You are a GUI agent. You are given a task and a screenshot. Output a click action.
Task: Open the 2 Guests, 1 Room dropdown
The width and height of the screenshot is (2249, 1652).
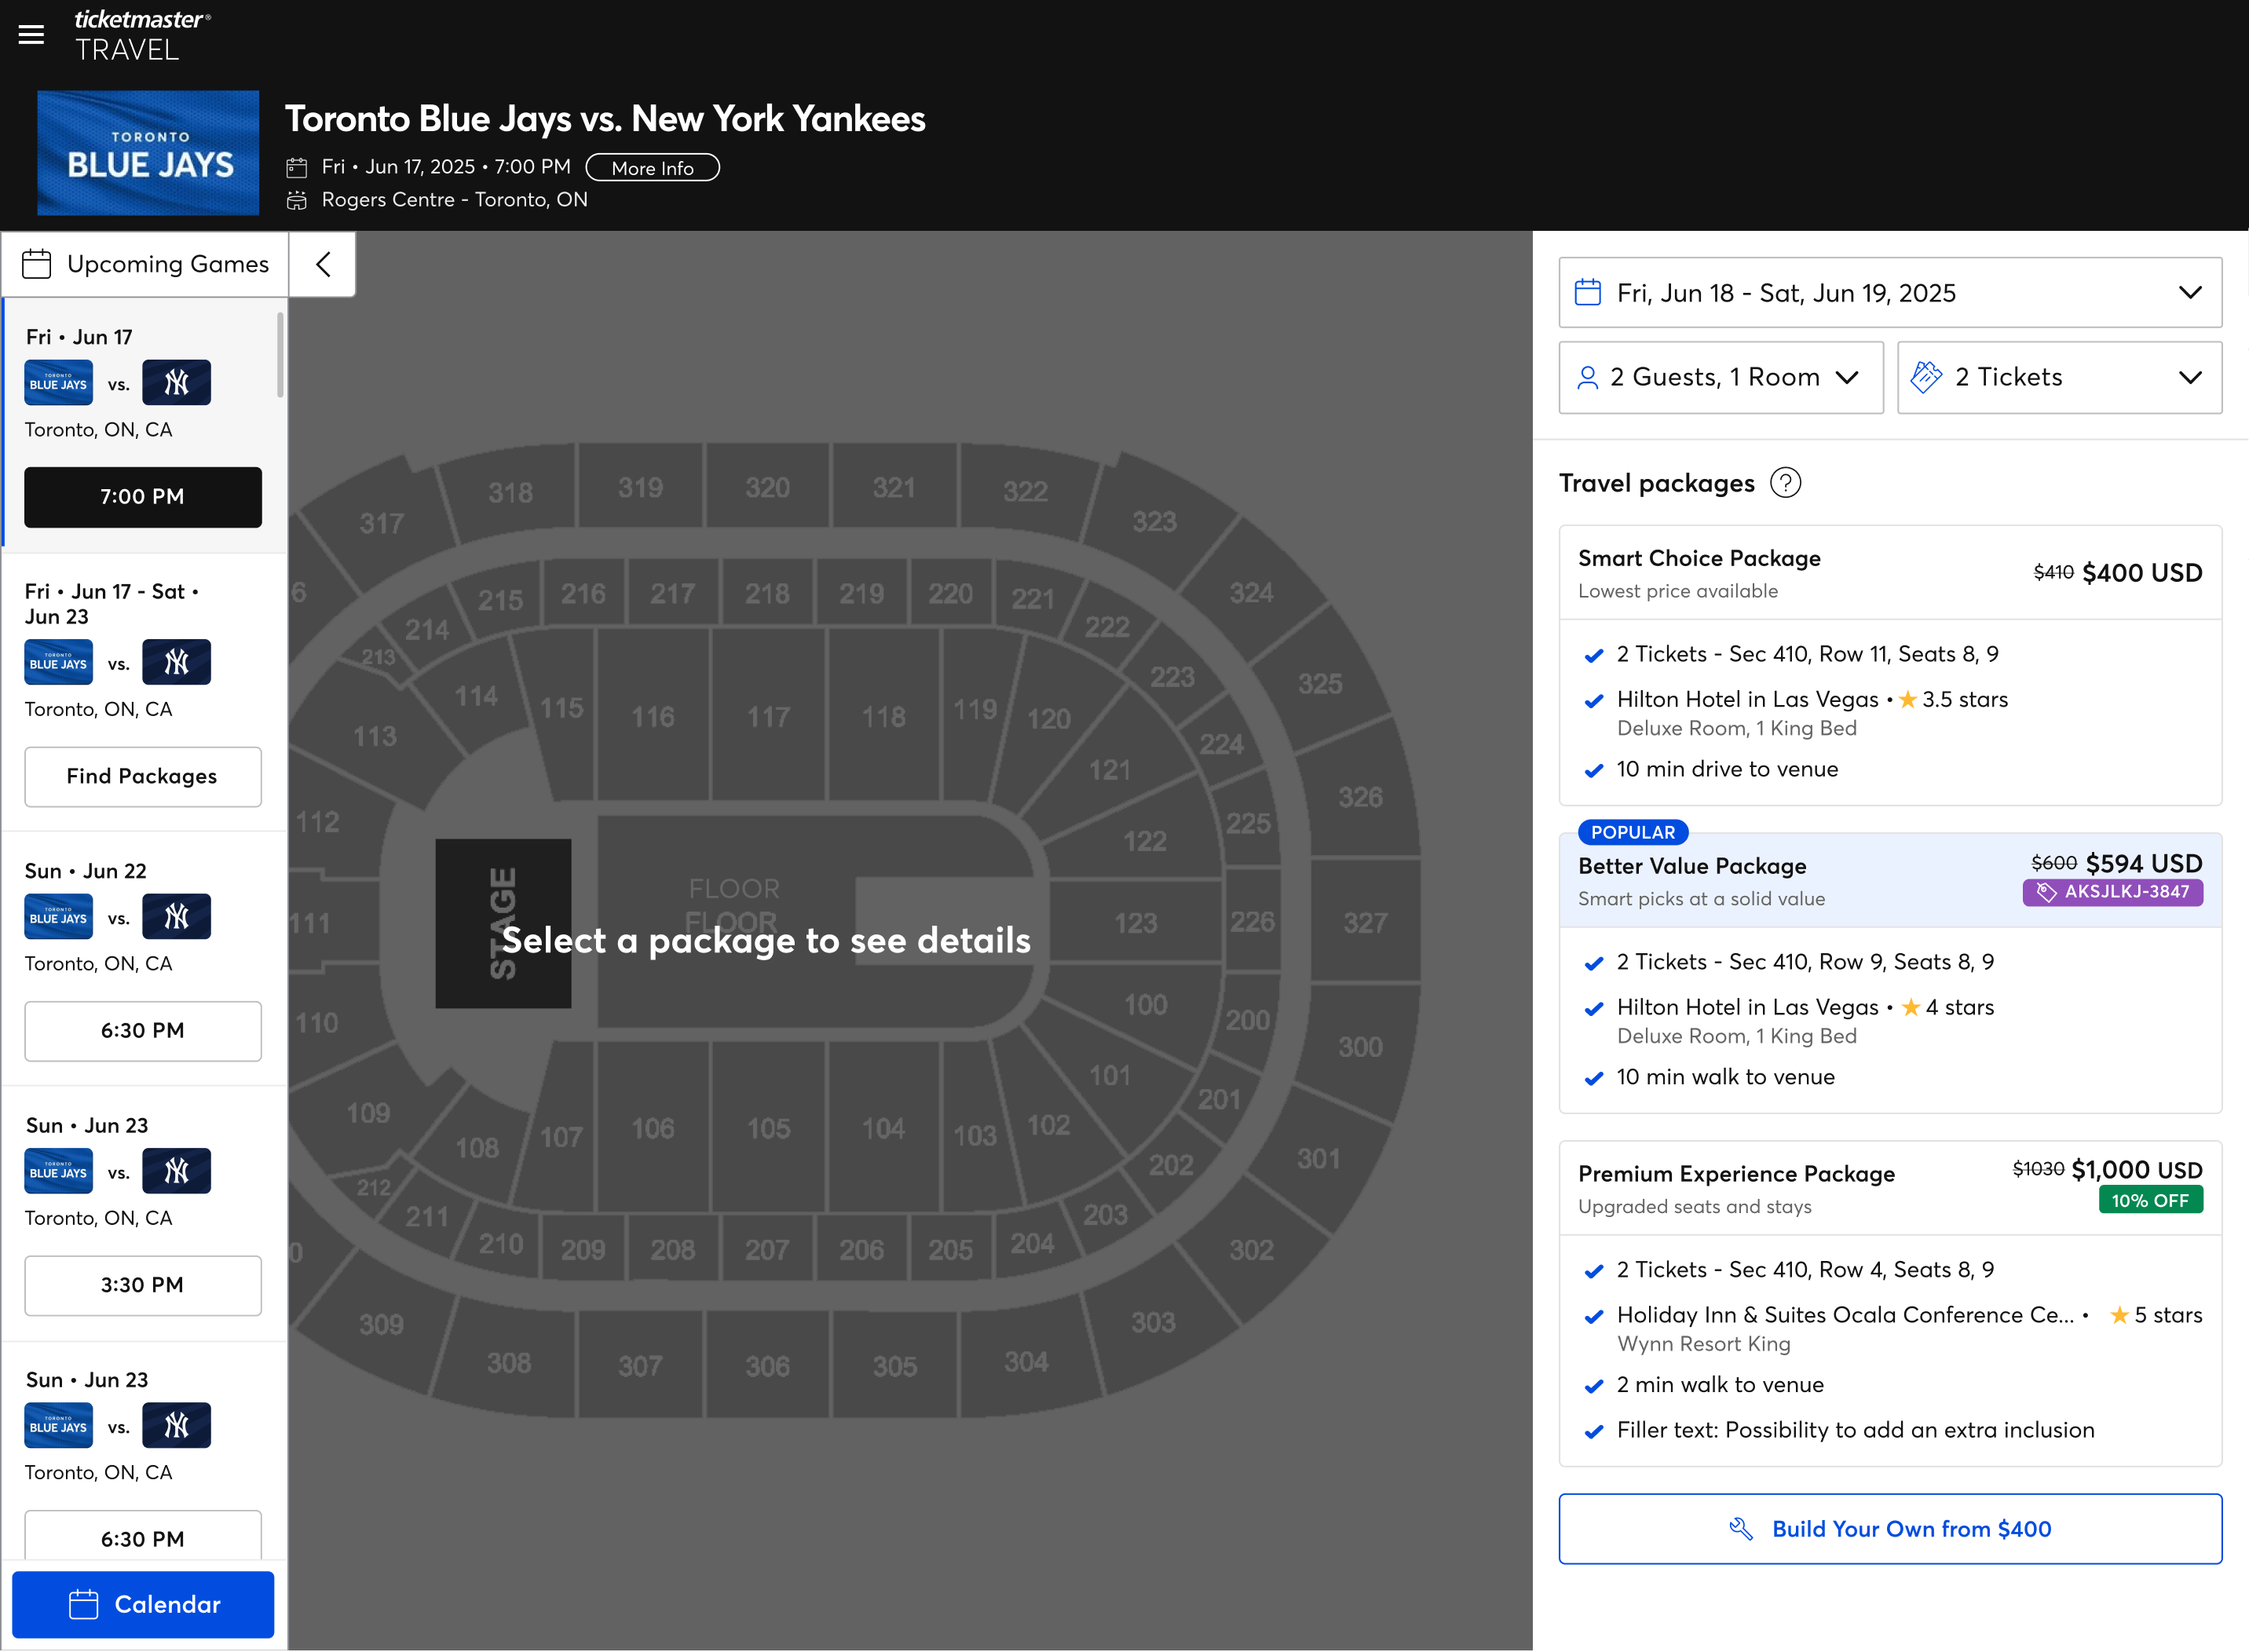1721,378
